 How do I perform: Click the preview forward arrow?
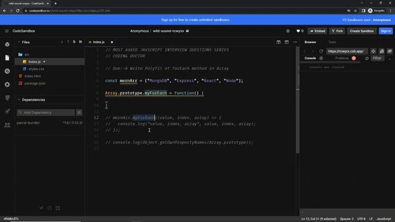pos(313,51)
